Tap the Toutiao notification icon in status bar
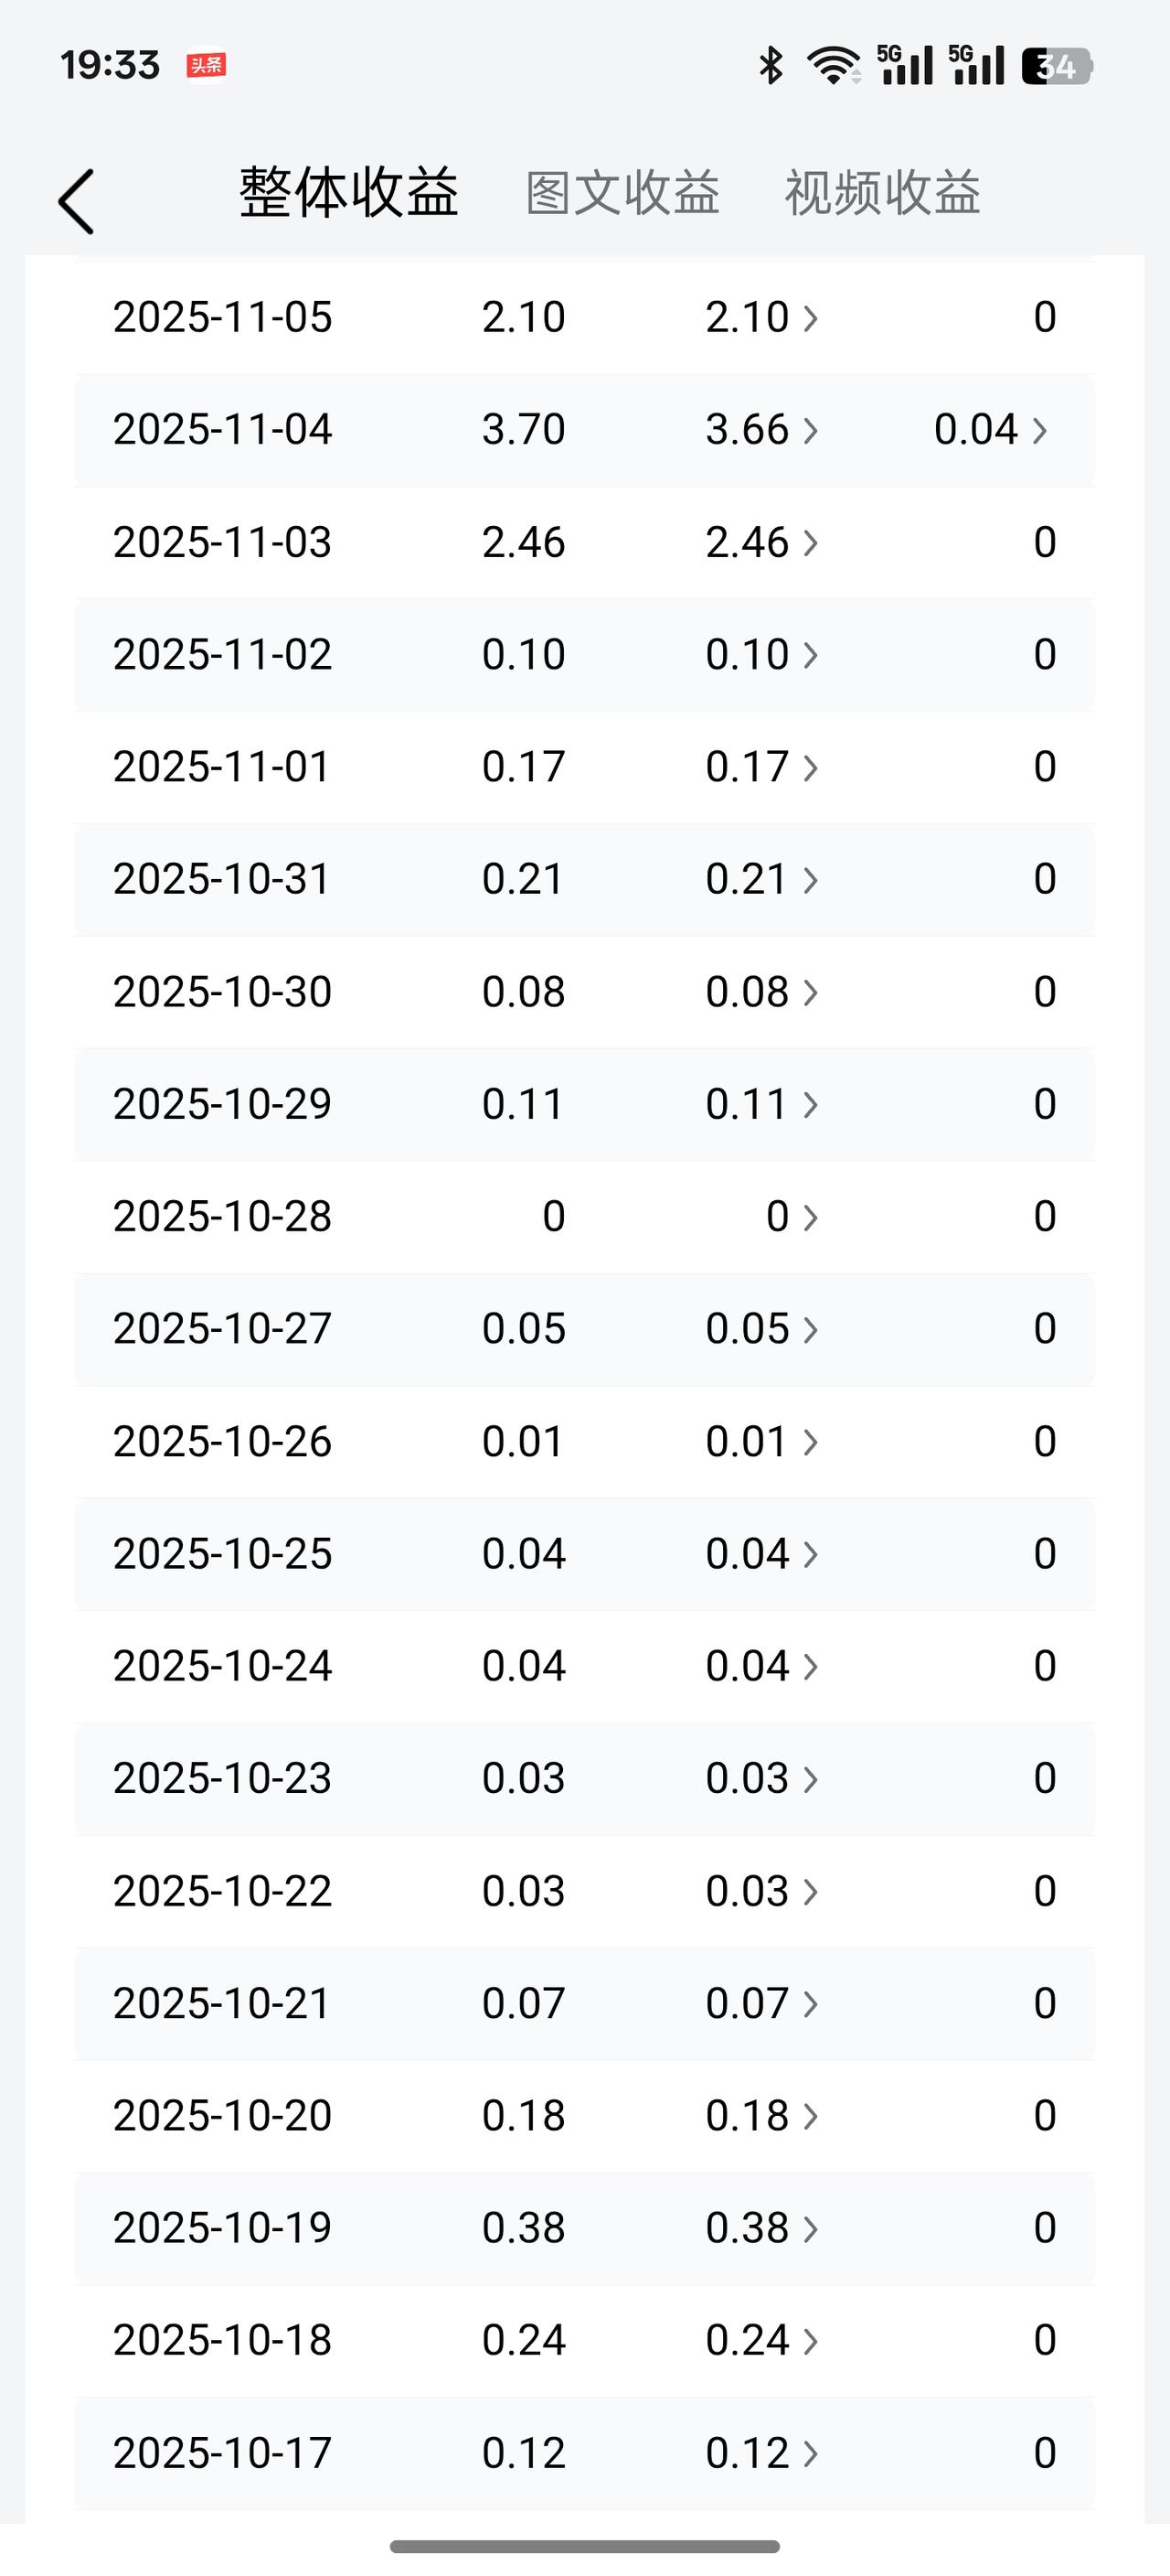Image resolution: width=1170 pixels, height=2576 pixels. click(206, 66)
